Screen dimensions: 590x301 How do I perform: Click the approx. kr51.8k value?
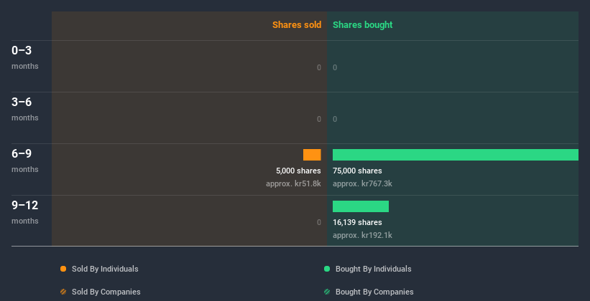pyautogui.click(x=293, y=184)
